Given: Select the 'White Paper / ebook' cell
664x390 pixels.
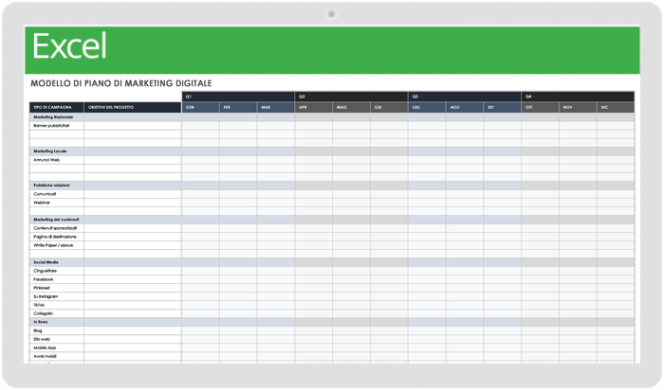Looking at the screenshot, I should (x=57, y=245).
